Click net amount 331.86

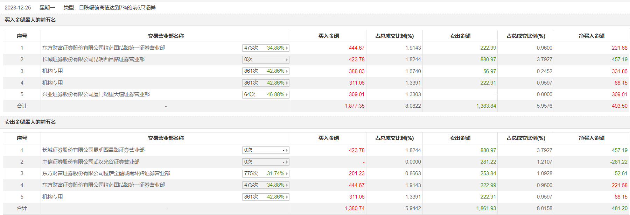pyautogui.click(x=619, y=71)
